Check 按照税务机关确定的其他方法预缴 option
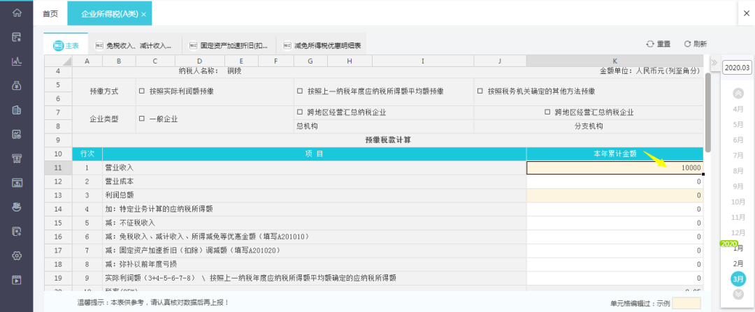Screen dimensions: 755x312 pyautogui.click(x=480, y=91)
